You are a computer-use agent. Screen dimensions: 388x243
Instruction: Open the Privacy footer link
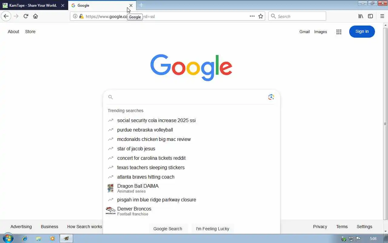click(x=320, y=227)
